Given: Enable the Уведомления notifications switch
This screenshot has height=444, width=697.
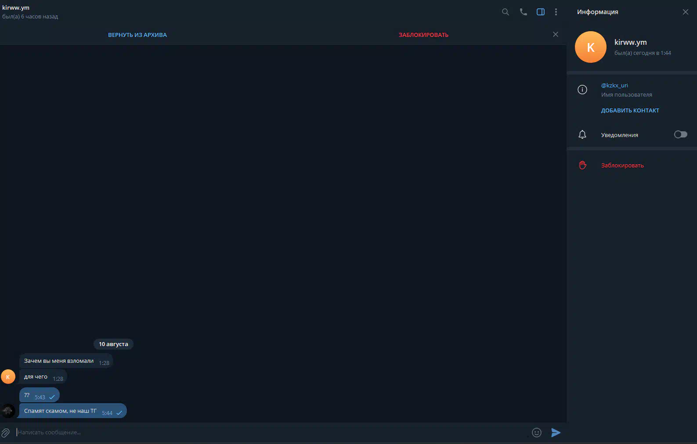Looking at the screenshot, I should (680, 134).
